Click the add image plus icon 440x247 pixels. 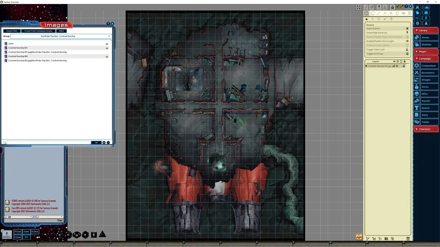point(104,142)
